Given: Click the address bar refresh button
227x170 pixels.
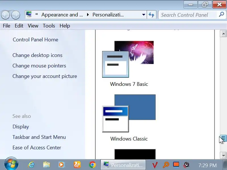Looking at the screenshot, I should click(x=152, y=15).
